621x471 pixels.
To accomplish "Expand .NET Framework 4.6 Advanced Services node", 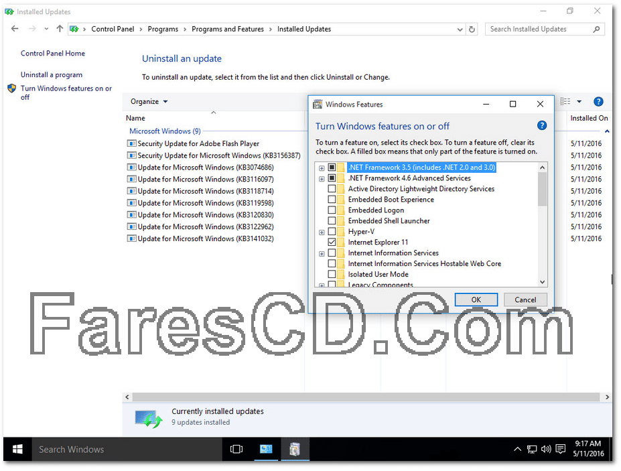I will pos(322,179).
